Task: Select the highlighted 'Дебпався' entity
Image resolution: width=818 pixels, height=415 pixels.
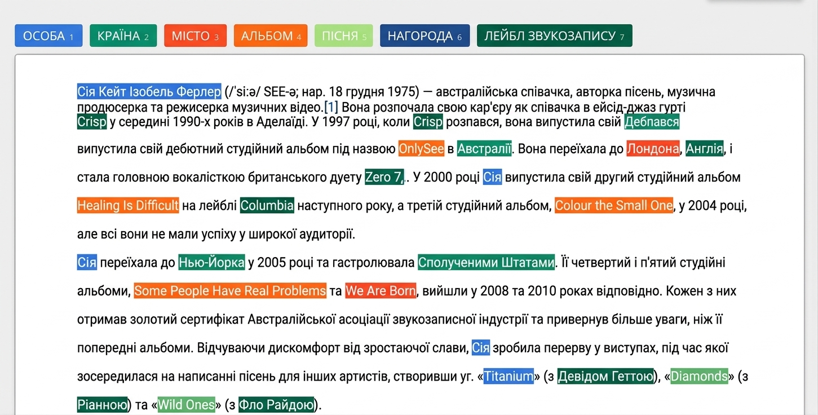Action: (652, 122)
